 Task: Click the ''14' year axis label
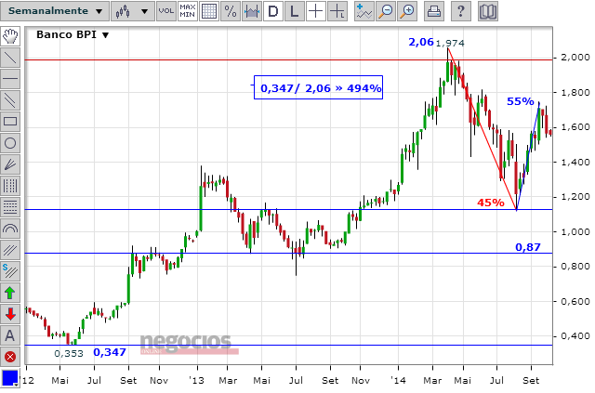click(x=398, y=381)
